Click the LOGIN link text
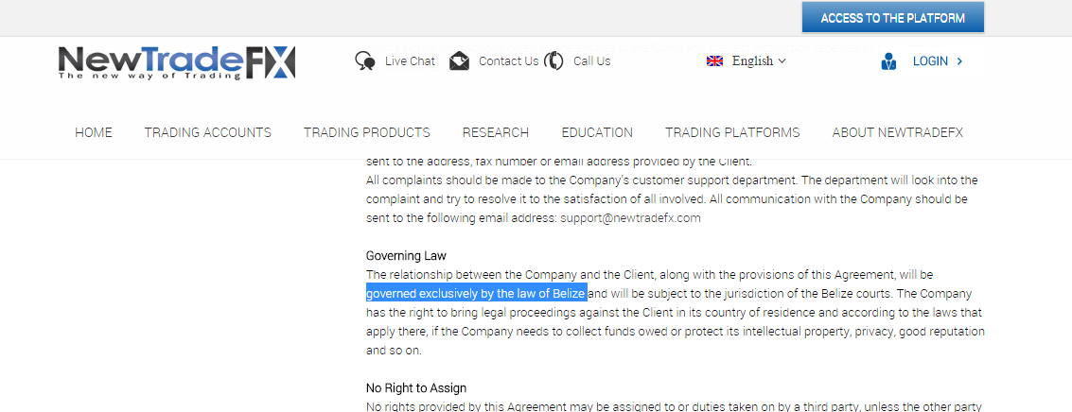 tap(930, 61)
